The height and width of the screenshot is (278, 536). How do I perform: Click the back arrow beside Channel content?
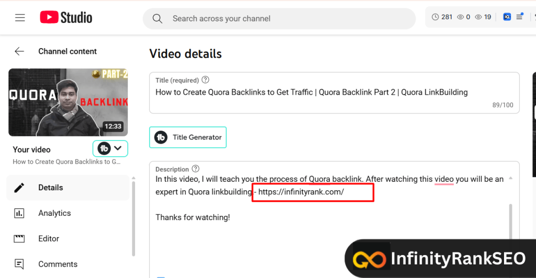pyautogui.click(x=19, y=51)
